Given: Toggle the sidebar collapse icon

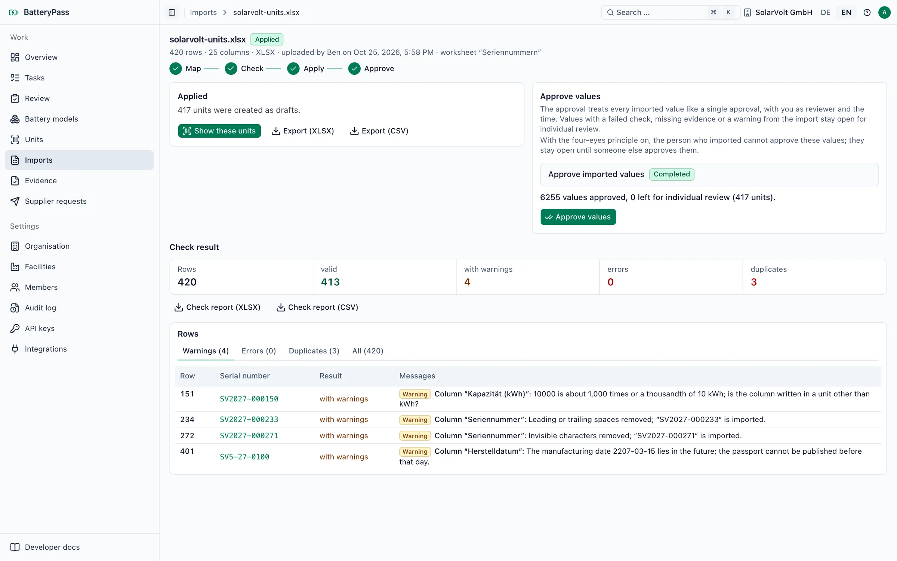Looking at the screenshot, I should pyautogui.click(x=172, y=12).
